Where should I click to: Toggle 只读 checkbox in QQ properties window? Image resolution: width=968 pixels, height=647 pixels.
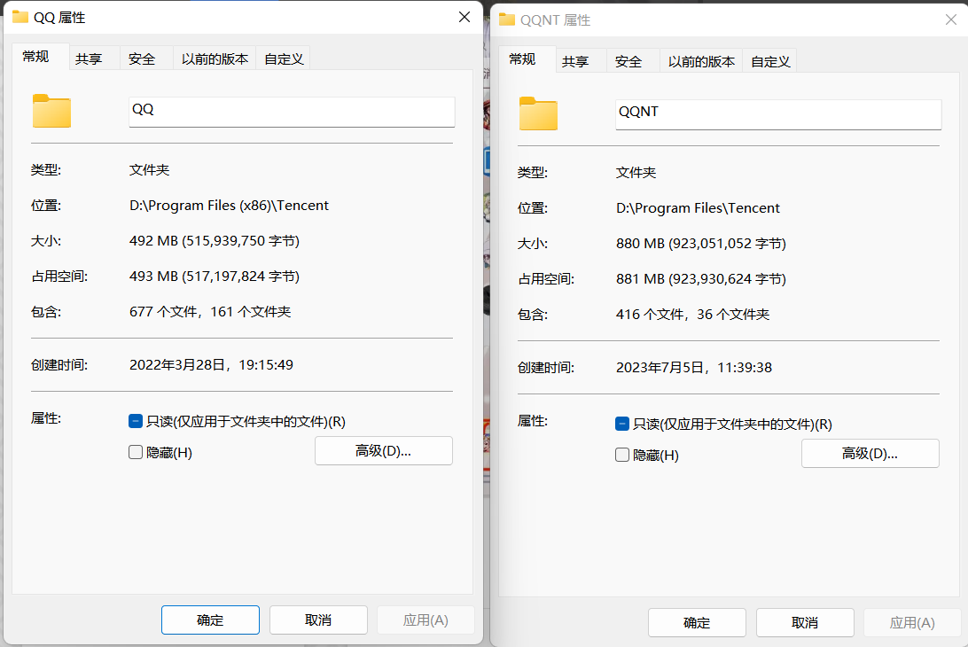[136, 422]
